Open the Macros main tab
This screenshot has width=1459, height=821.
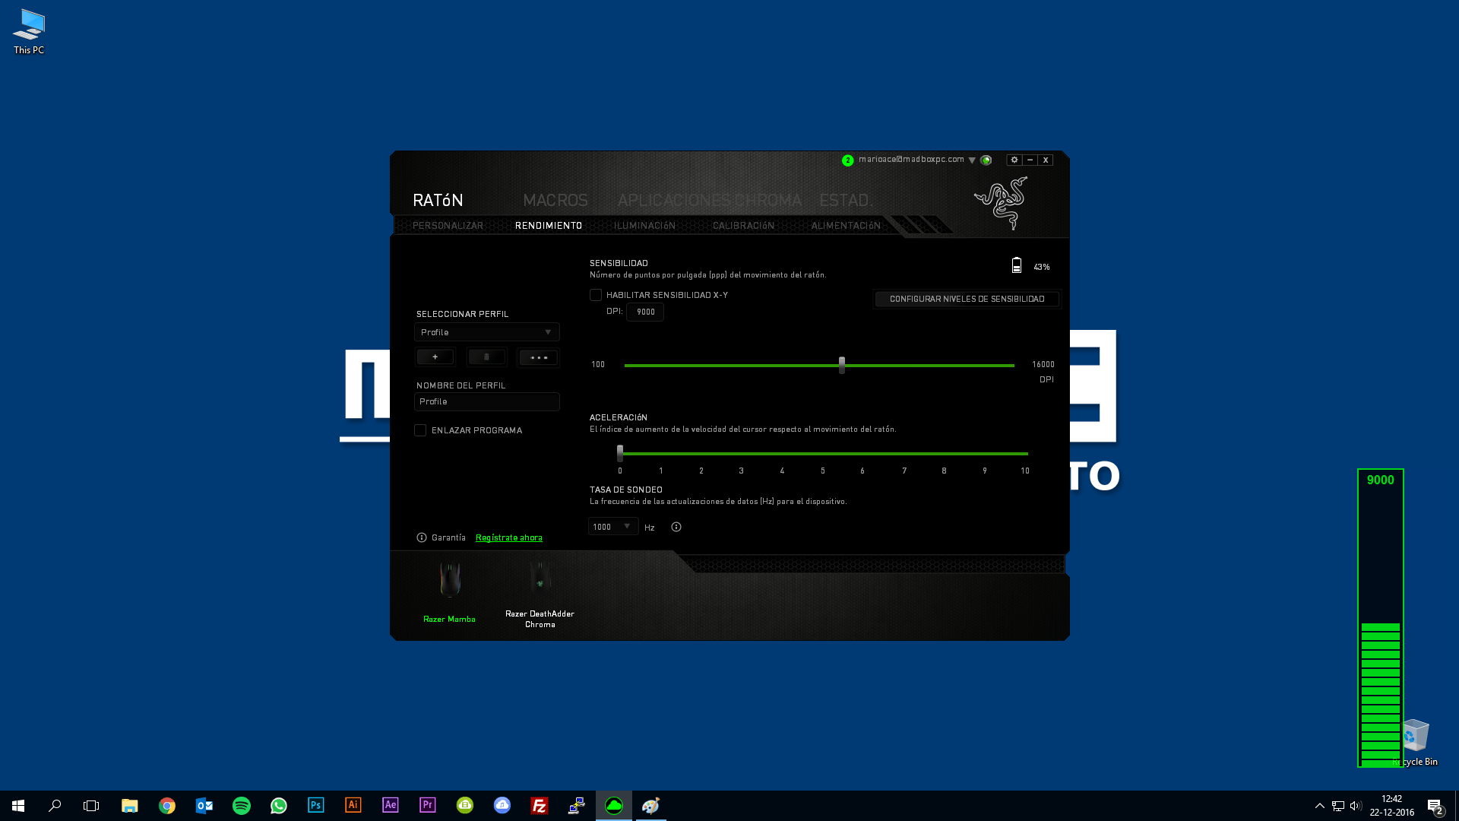click(x=555, y=200)
